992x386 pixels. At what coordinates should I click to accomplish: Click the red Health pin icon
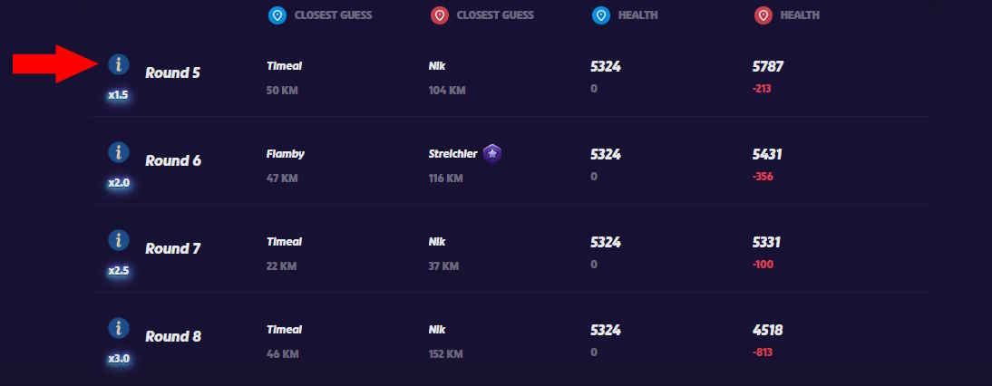[763, 15]
